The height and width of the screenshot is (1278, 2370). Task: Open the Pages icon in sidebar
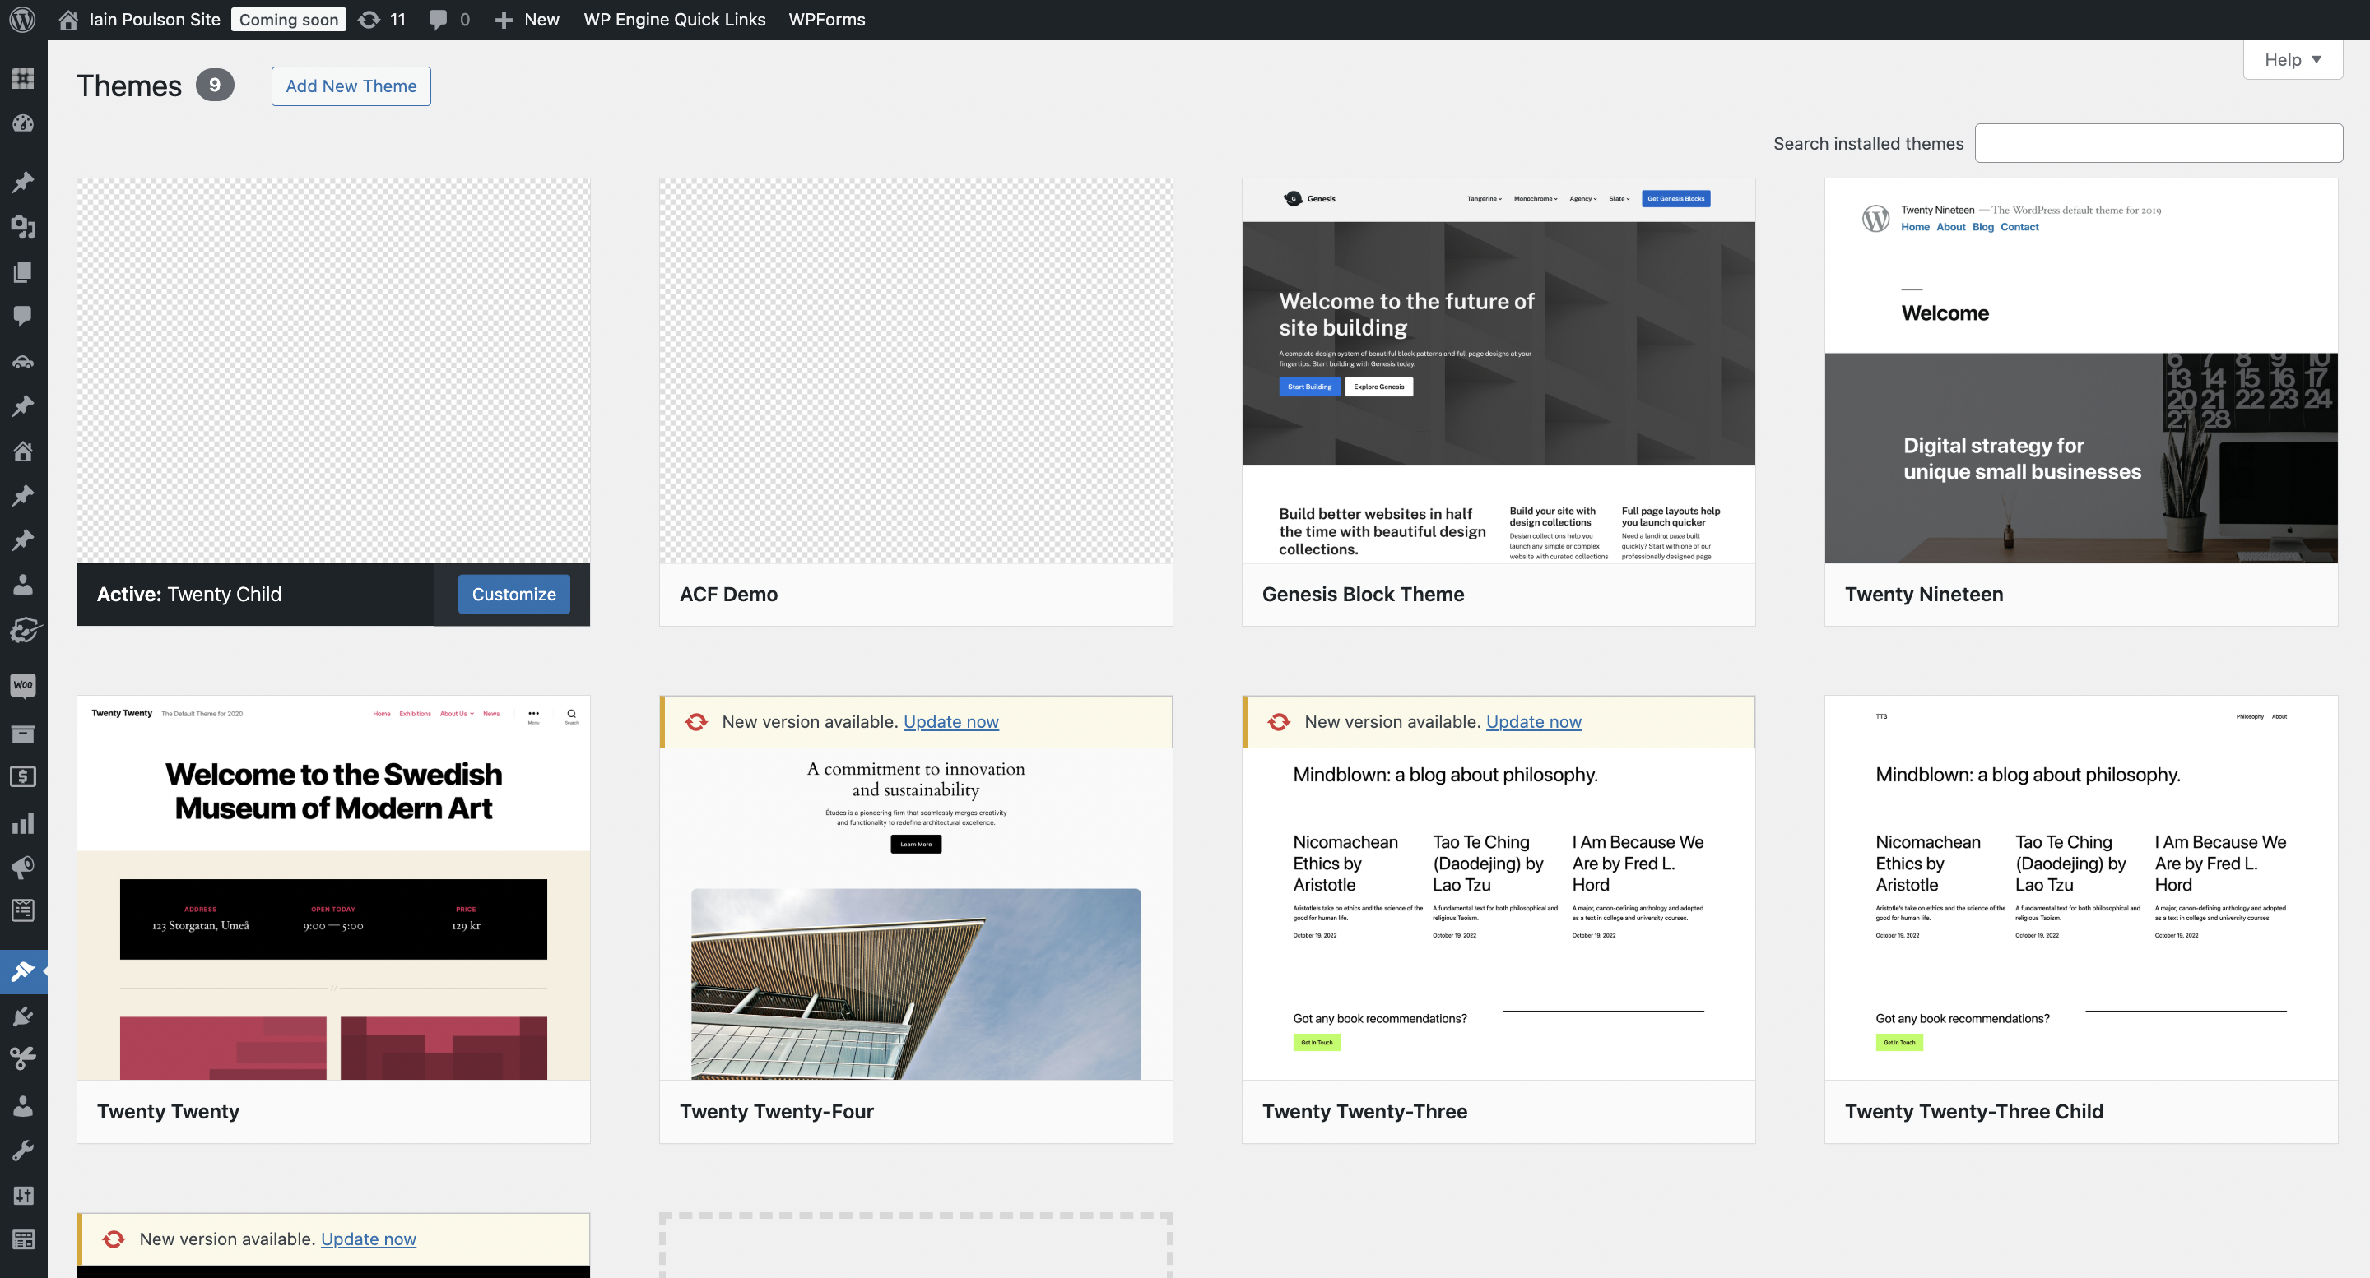[23, 271]
